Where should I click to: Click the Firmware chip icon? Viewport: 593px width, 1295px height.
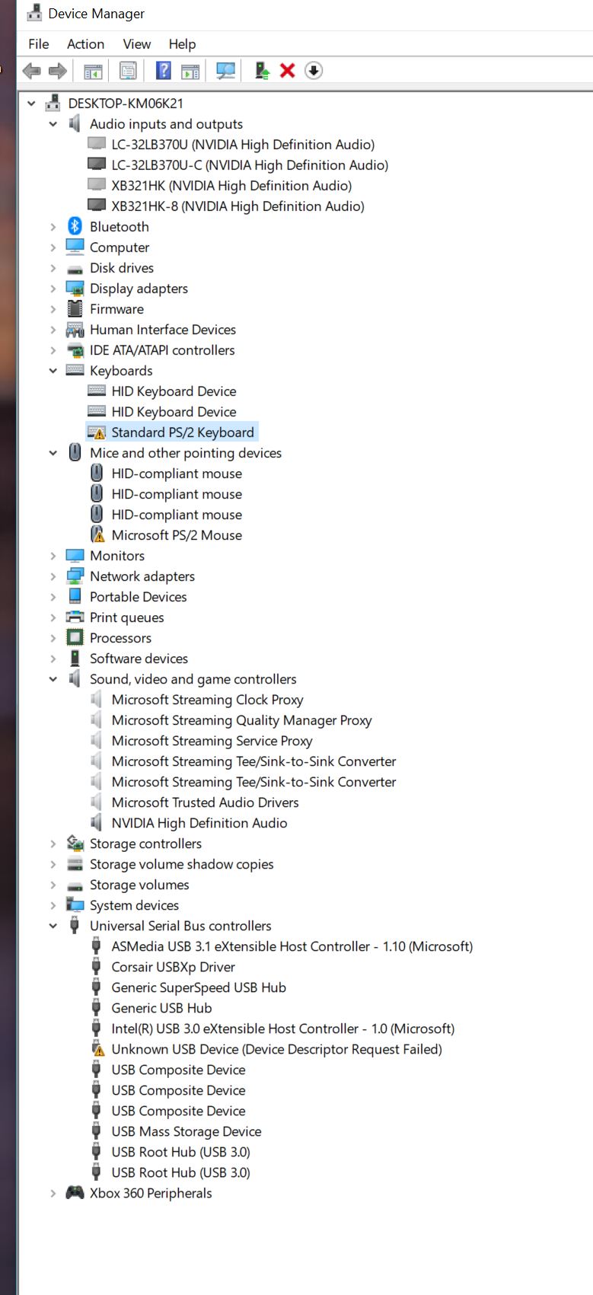(75, 308)
